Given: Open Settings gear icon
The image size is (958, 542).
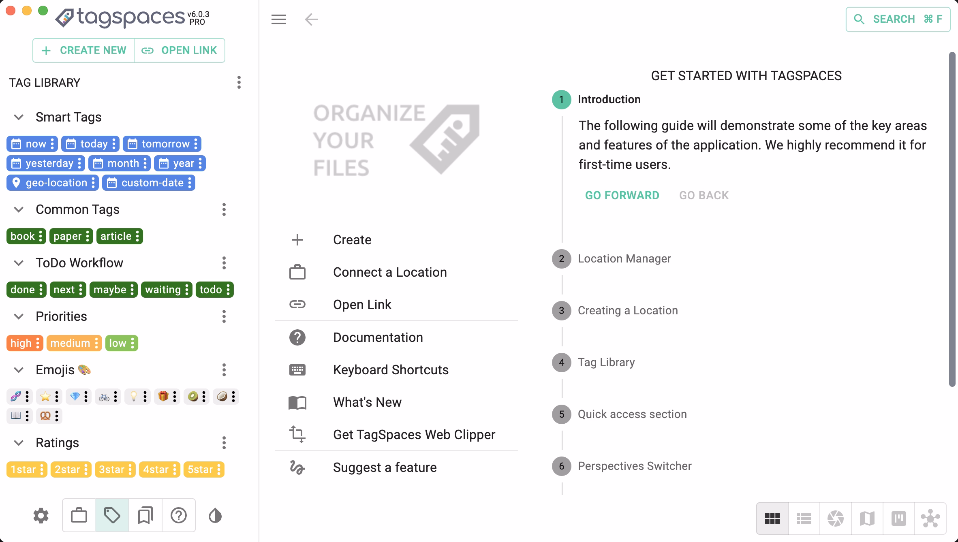Looking at the screenshot, I should 41,516.
